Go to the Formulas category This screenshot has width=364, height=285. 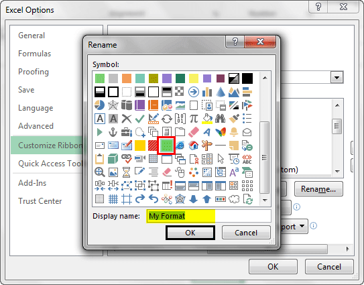pyautogui.click(x=35, y=54)
